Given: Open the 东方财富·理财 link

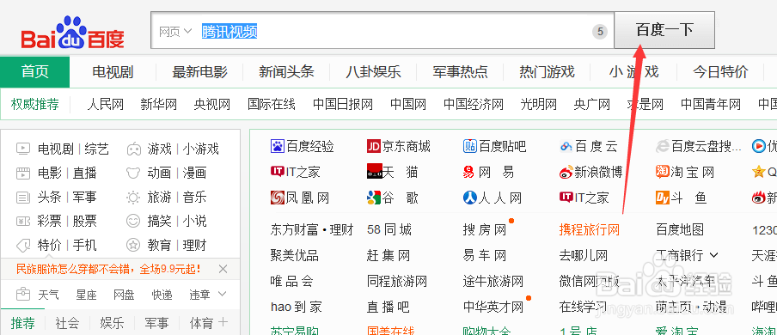Looking at the screenshot, I should (x=312, y=230).
